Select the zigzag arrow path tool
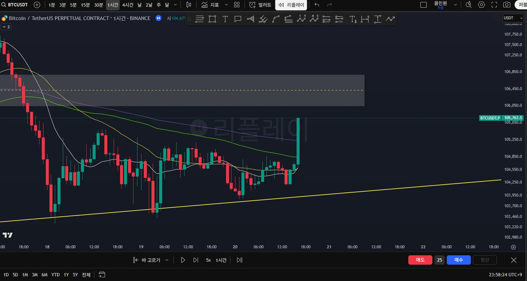Image resolution: width=527 pixels, height=281 pixels. tap(390, 19)
